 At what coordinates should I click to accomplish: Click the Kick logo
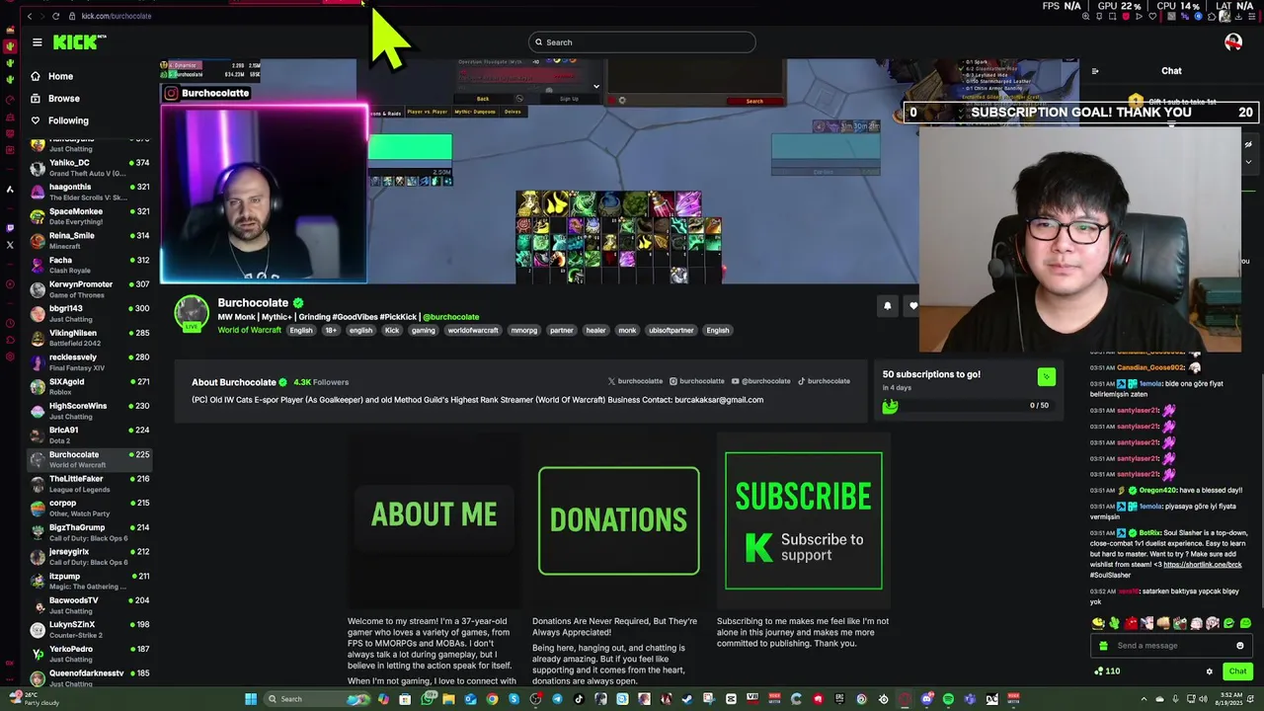pos(78,42)
